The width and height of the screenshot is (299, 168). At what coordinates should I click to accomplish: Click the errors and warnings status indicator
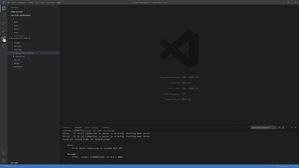coord(7,166)
